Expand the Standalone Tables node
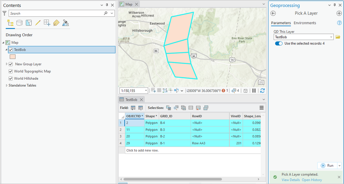This screenshot has width=344, height=184. click(7, 85)
